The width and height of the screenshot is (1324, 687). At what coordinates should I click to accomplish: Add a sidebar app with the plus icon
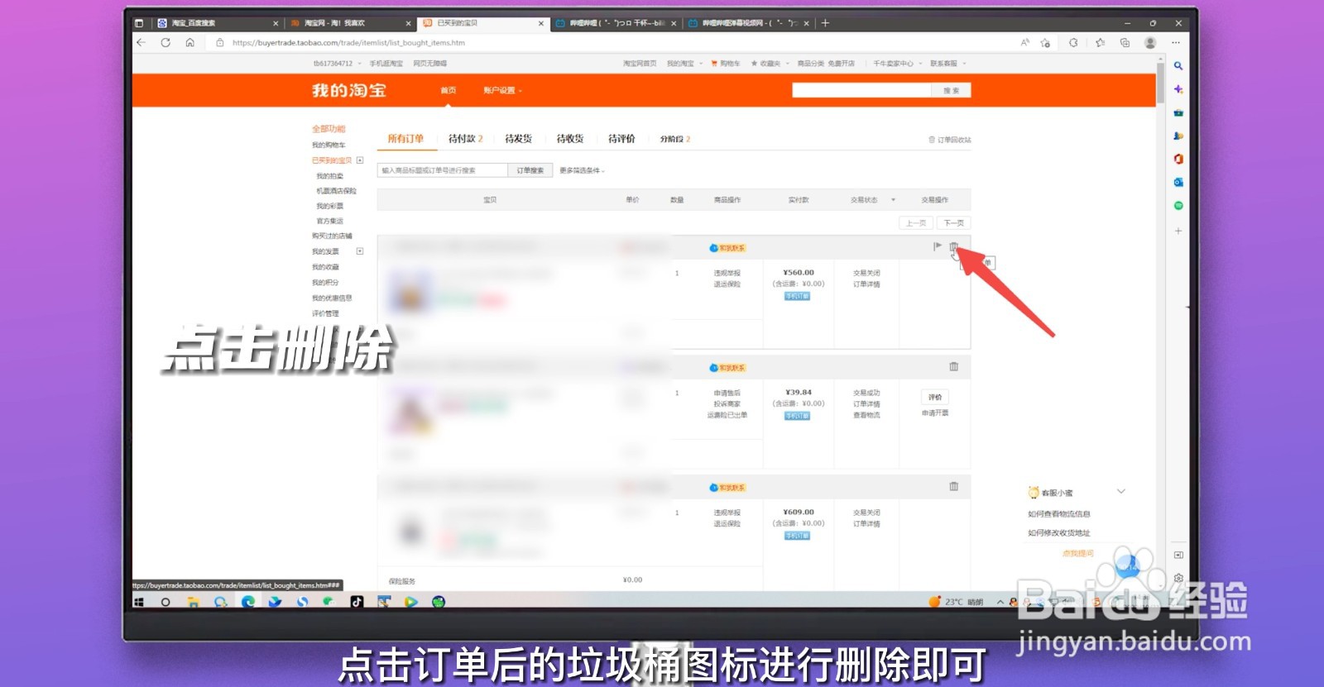[1178, 231]
